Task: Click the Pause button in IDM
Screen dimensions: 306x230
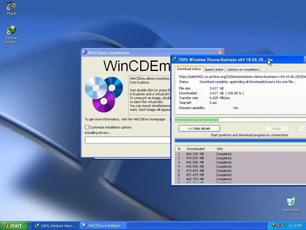Action: point(276,128)
